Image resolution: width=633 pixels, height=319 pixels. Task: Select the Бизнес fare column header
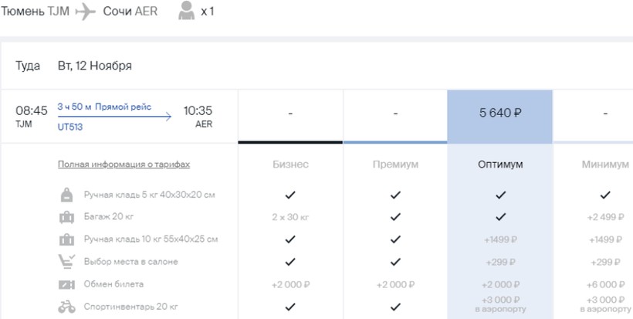pyautogui.click(x=290, y=165)
